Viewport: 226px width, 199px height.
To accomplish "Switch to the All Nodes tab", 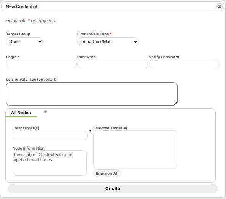I will [x=21, y=113].
